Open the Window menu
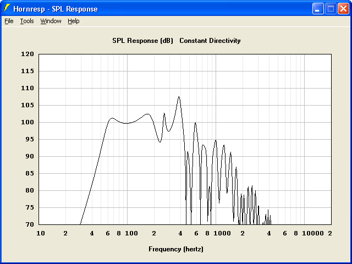 click(x=51, y=21)
